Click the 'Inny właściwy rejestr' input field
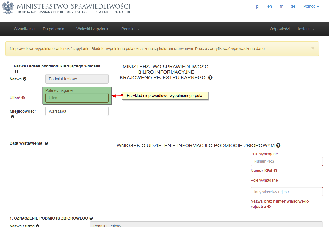Viewport: 329px width, 227px height. pos(287,192)
